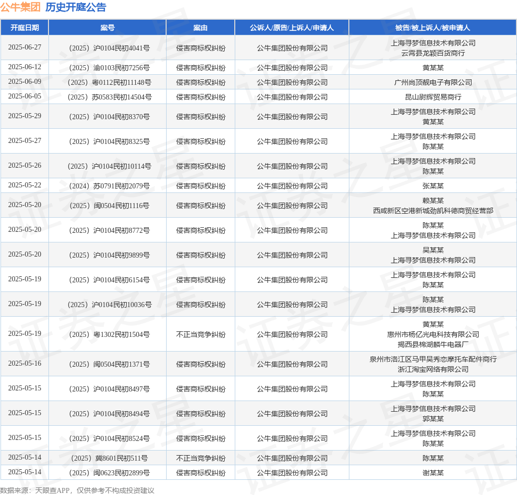Click defendant 泉州市洛江区马甲吴秀恋摩托车配件商行
This screenshot has height=495, width=517.
(433, 360)
